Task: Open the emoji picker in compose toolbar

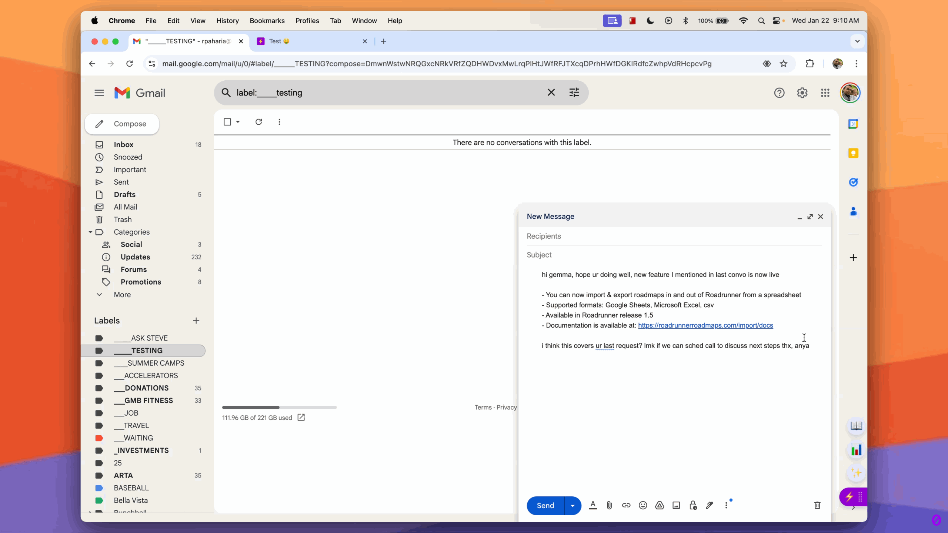Action: 643,505
